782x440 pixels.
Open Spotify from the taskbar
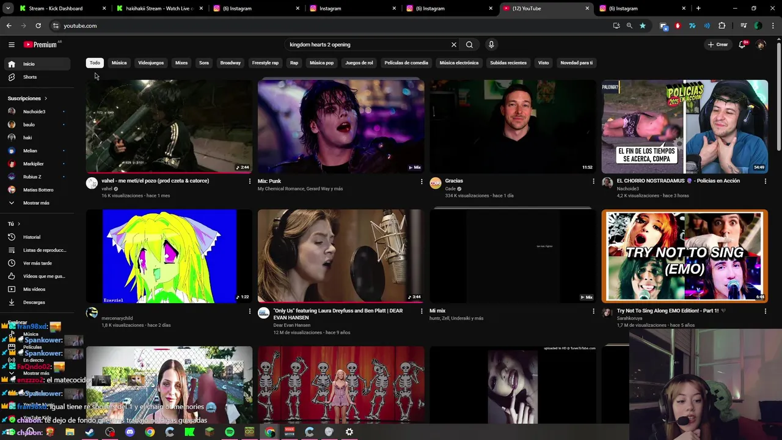230,432
